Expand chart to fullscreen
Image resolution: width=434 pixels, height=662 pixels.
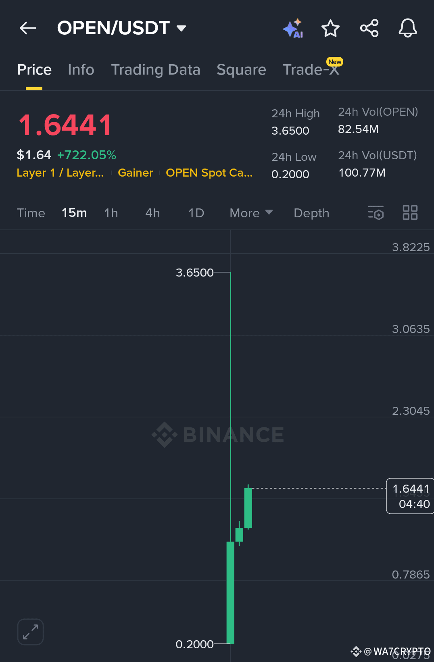click(31, 632)
